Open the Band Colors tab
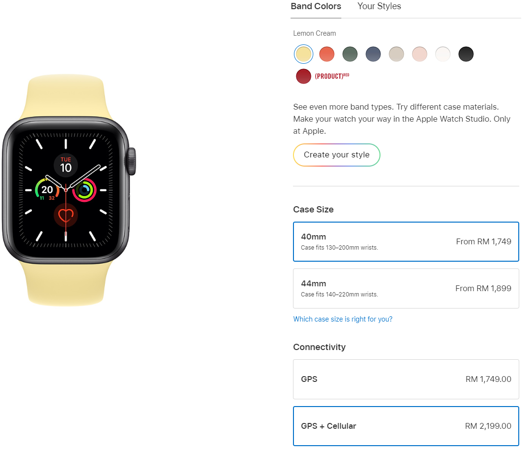This screenshot has width=526, height=450. point(316,6)
